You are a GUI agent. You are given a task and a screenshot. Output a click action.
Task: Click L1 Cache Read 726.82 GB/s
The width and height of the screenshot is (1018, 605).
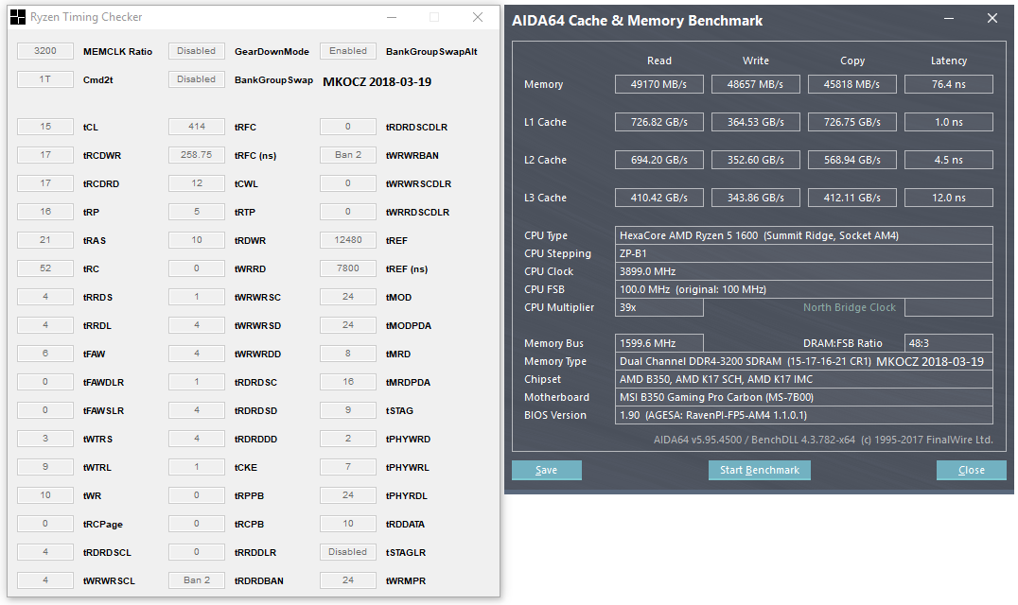(659, 122)
